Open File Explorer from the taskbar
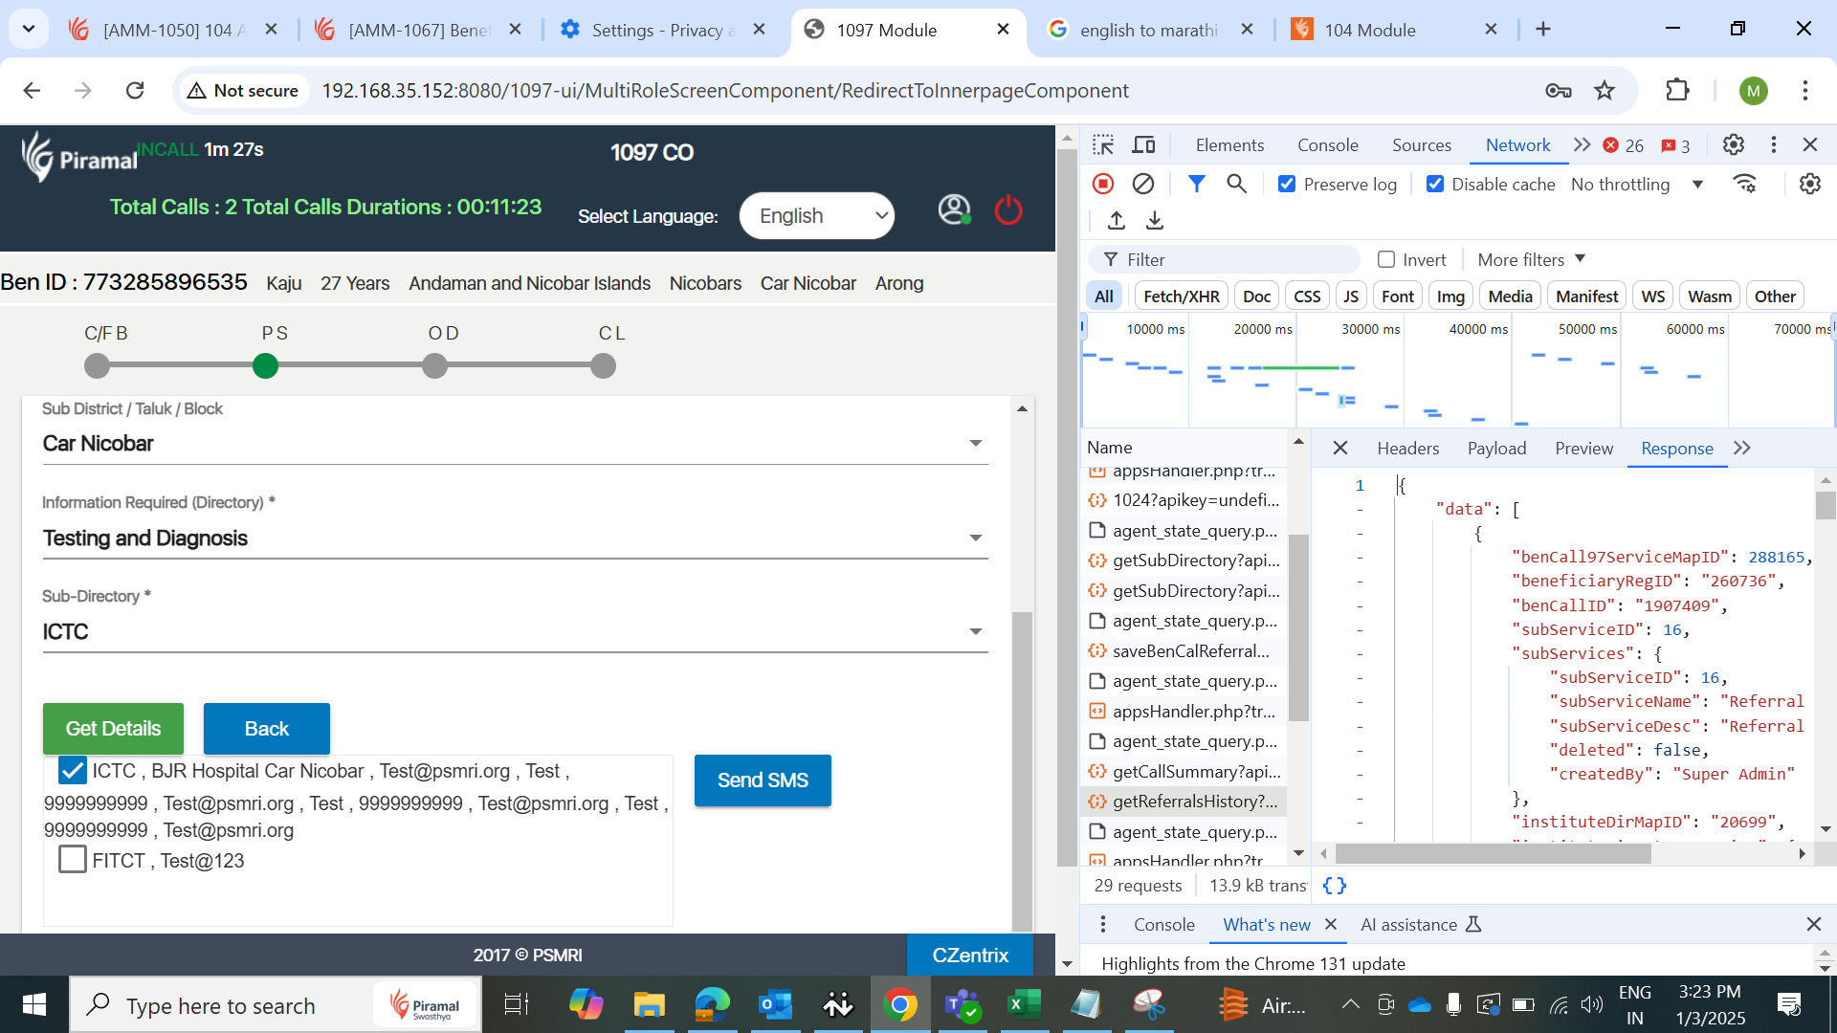Image resolution: width=1837 pixels, height=1033 pixels. (x=649, y=1005)
